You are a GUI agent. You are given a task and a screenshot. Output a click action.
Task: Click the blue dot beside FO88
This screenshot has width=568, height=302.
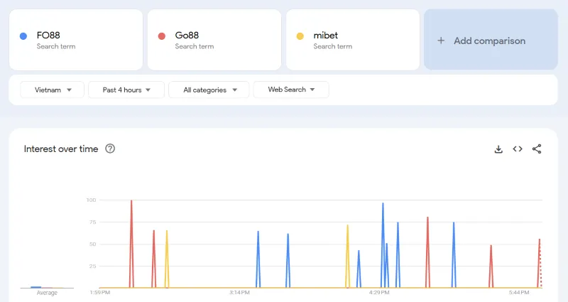pos(23,36)
